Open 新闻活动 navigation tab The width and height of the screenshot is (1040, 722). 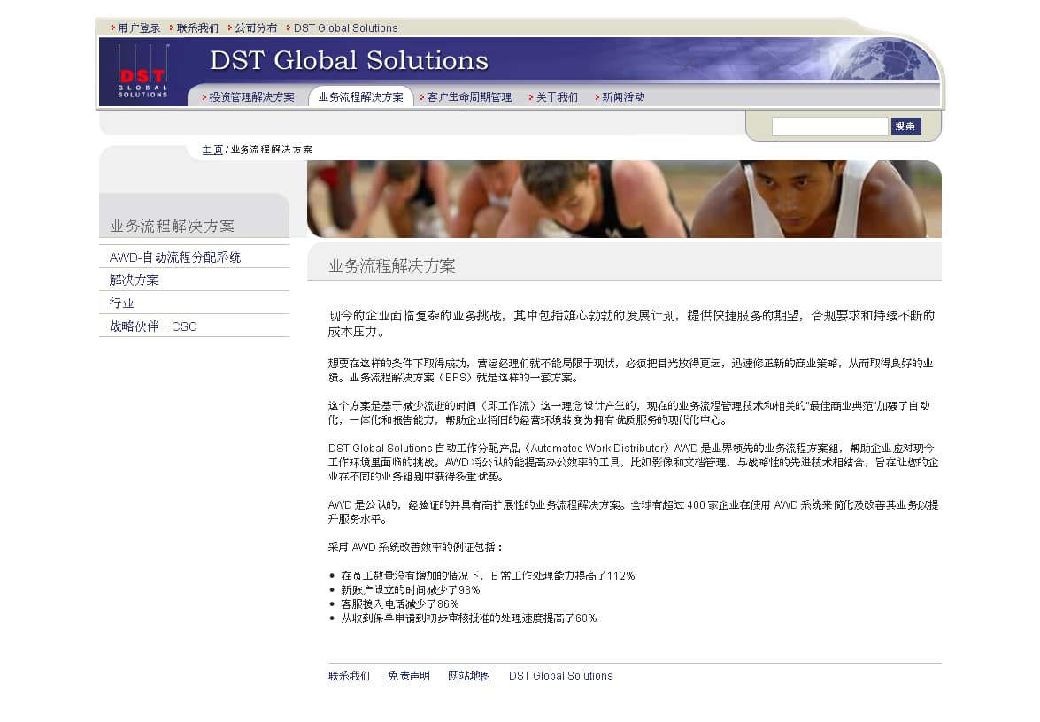pos(623,97)
